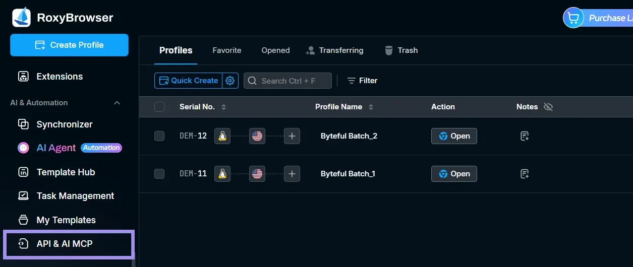Sort by Profile Name column arrows
This screenshot has height=267, width=633.
point(371,107)
